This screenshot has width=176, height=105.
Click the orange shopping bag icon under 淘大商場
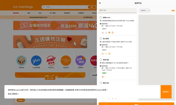pyautogui.click(x=109, y=54)
